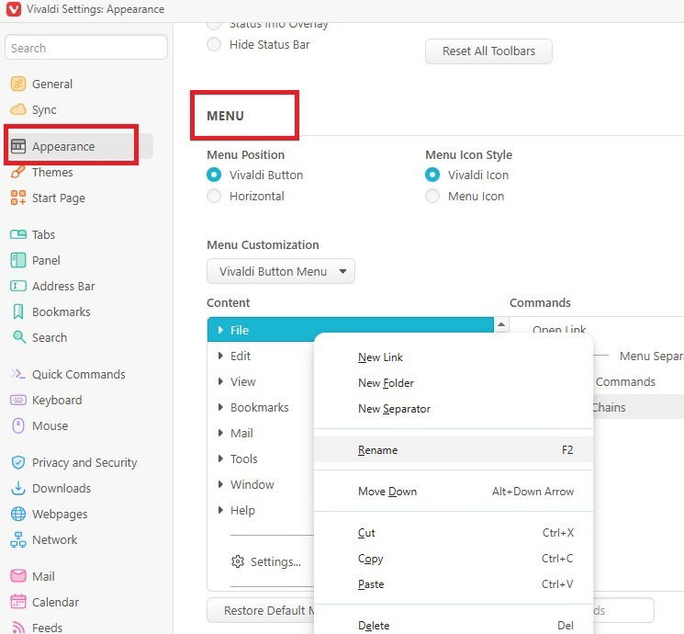Select Menu Icon style option
This screenshot has width=684, height=634.
432,196
